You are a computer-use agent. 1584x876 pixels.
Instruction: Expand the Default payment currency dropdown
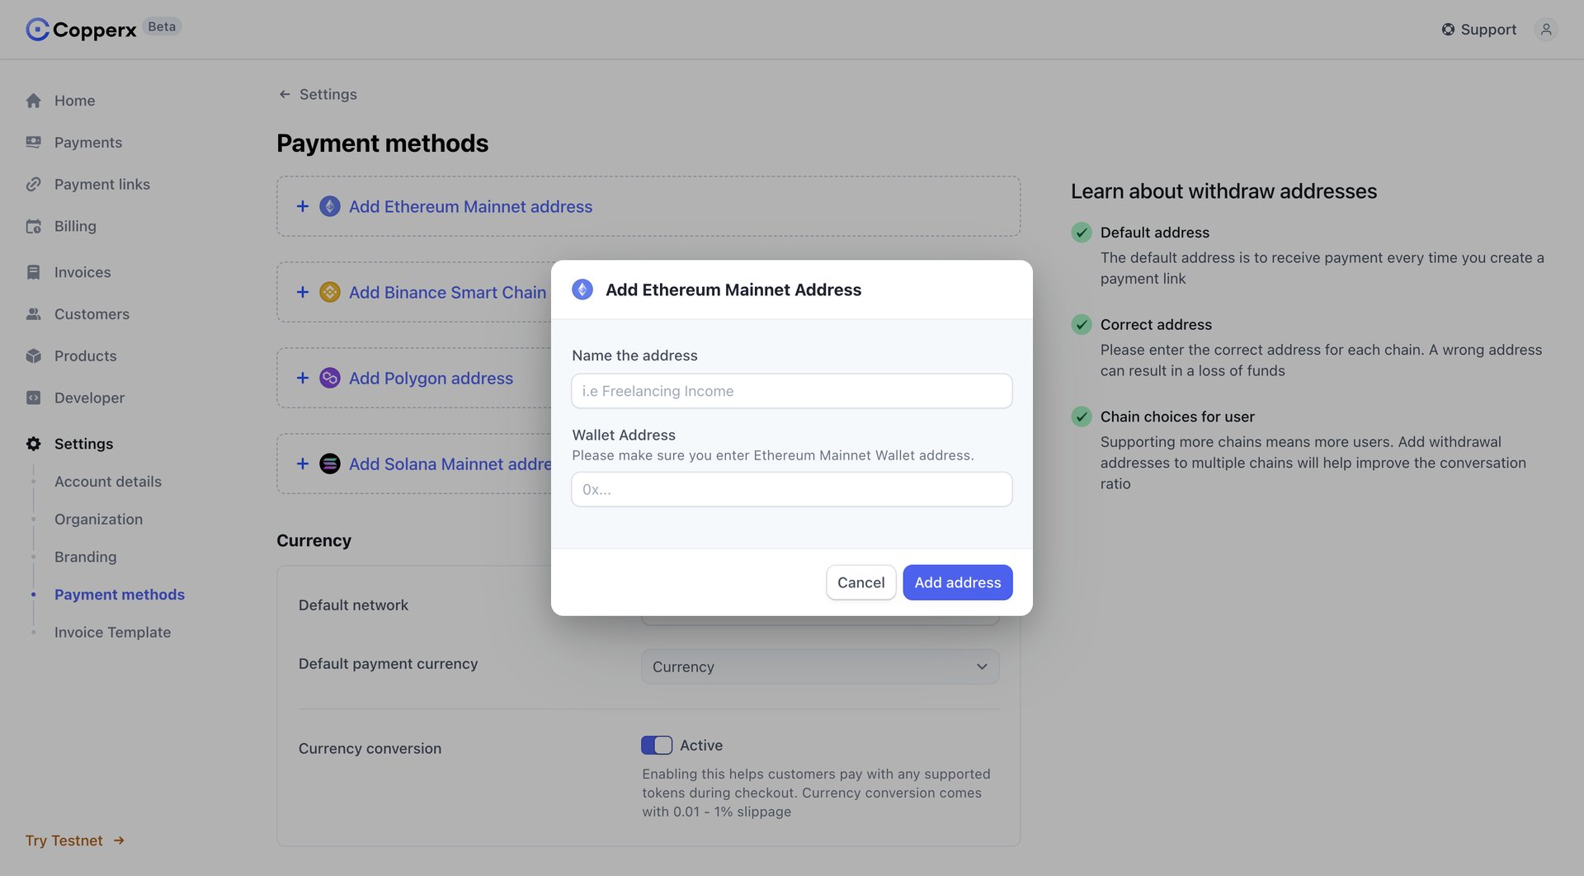point(819,666)
